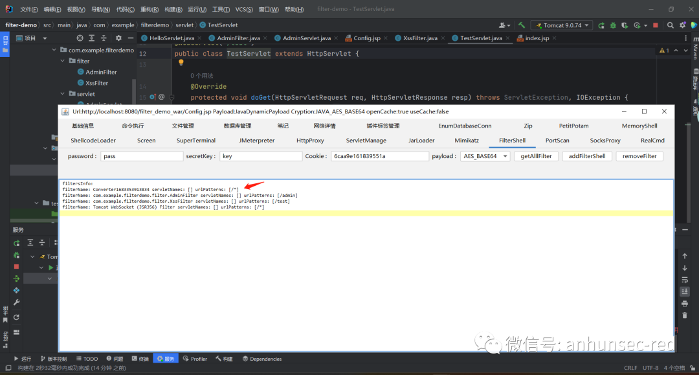Collapse the filter folder in the tree
This screenshot has width=699, height=375.
pyautogui.click(x=62, y=61)
